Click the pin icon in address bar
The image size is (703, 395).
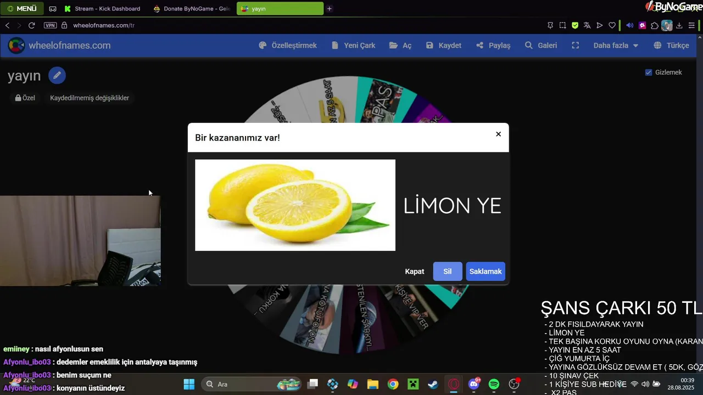click(x=550, y=25)
